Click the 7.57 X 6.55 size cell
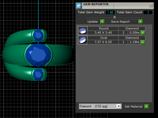 103,42
